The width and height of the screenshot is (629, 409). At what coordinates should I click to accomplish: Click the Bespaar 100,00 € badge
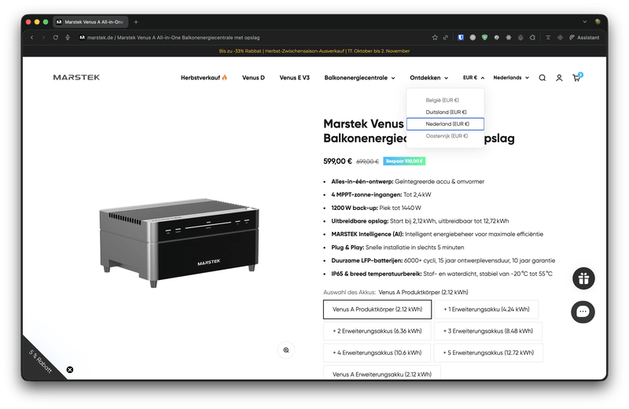[404, 161]
